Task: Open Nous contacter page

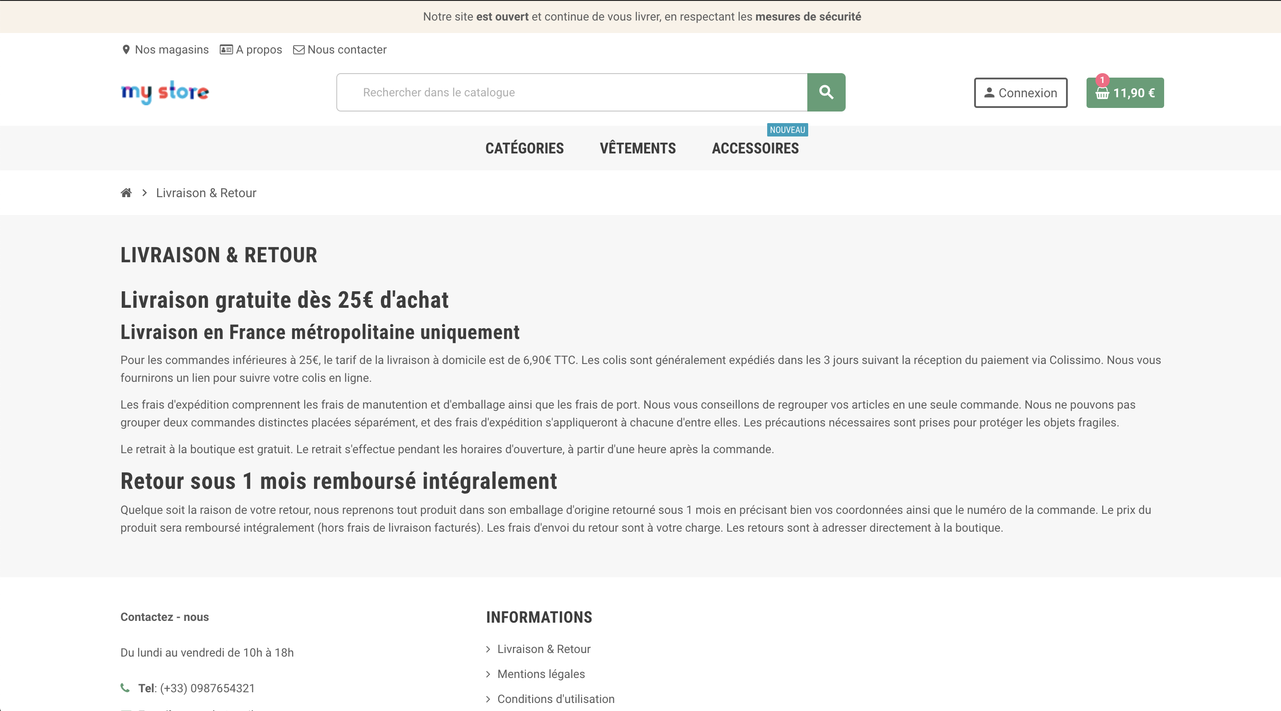Action: 347,50
